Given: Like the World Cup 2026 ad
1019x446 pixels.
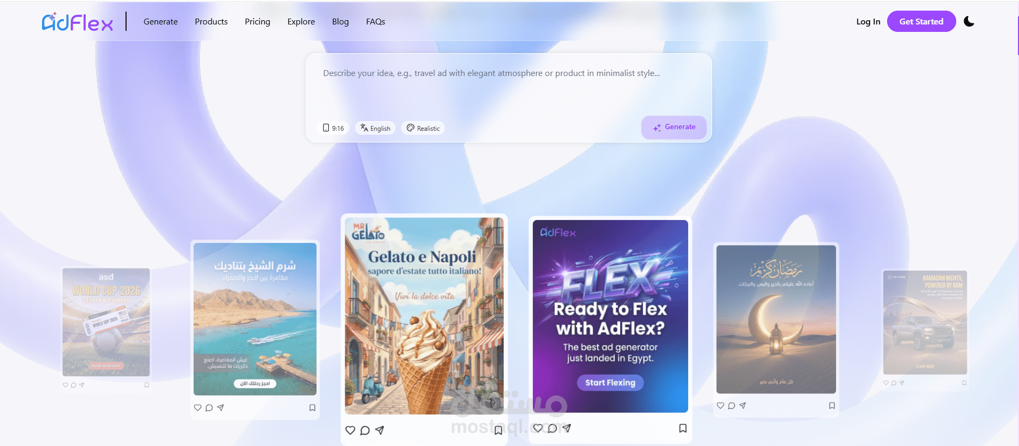Looking at the screenshot, I should (65, 385).
